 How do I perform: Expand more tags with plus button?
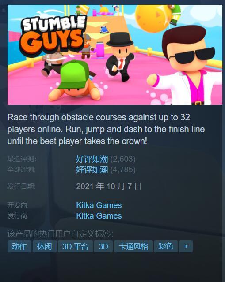[x=186, y=246]
